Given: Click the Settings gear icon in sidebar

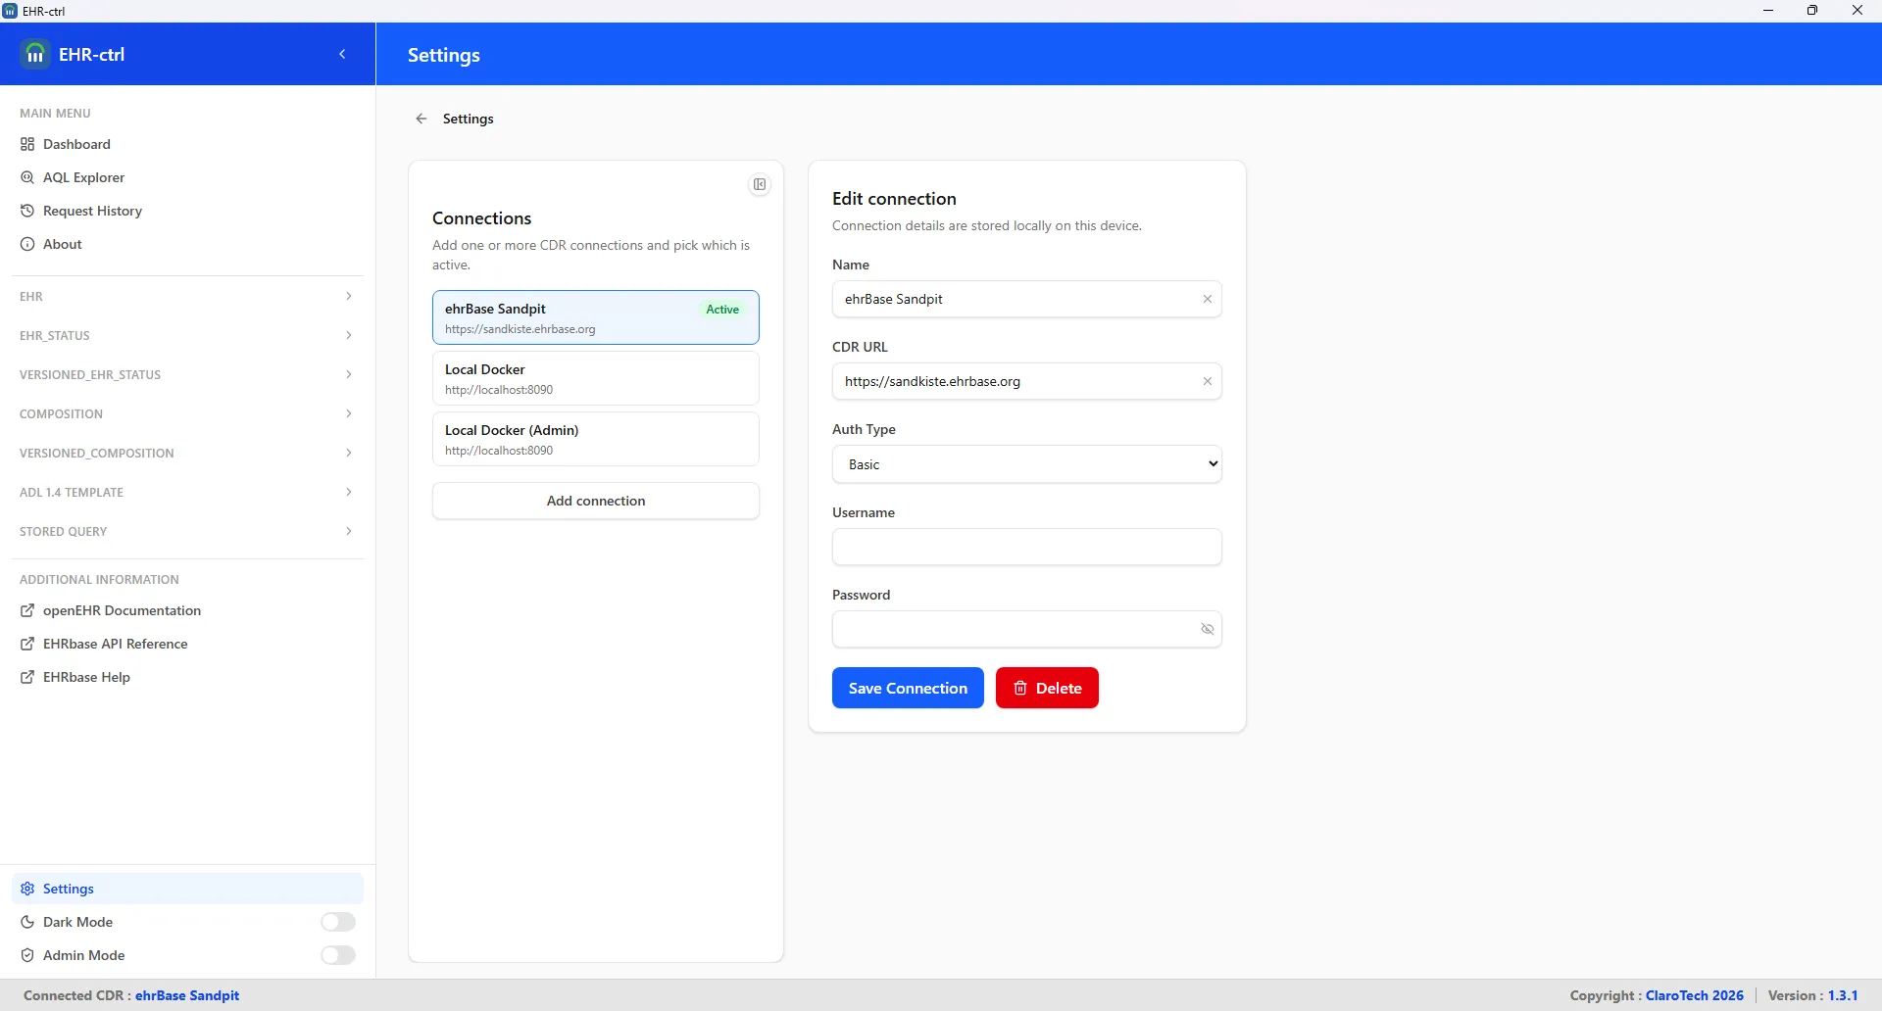Looking at the screenshot, I should (27, 889).
